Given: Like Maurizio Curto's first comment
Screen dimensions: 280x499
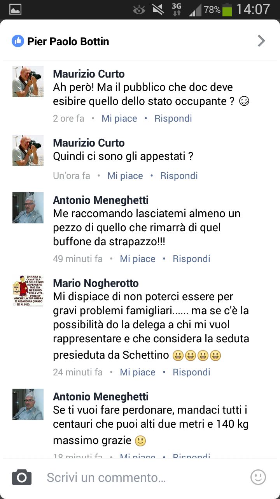Looking at the screenshot, I should point(119,119).
